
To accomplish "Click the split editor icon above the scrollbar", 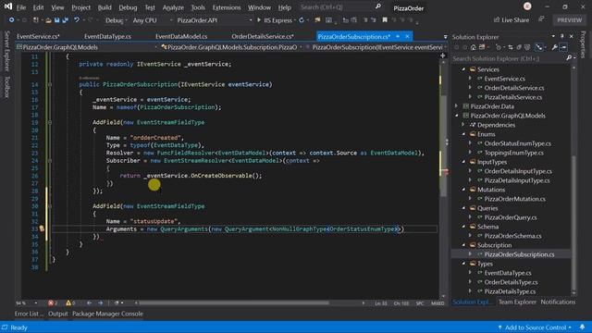I will coord(442,55).
